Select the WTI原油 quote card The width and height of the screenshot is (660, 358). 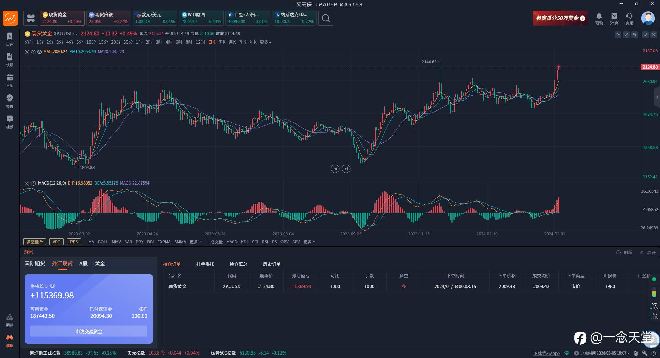(201, 18)
